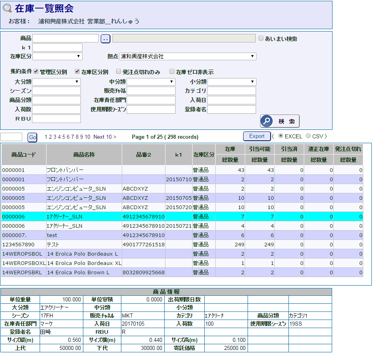This screenshot has width=375, height=358.
Task: Click the 検索 search button
Action: pos(280,121)
